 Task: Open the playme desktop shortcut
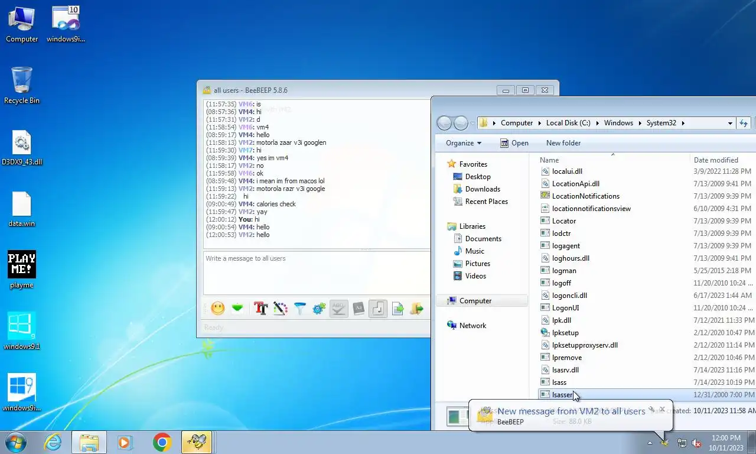[22, 270]
